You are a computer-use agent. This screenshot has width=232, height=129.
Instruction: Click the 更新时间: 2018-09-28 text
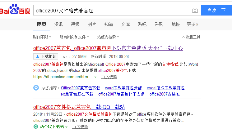tap(109, 56)
